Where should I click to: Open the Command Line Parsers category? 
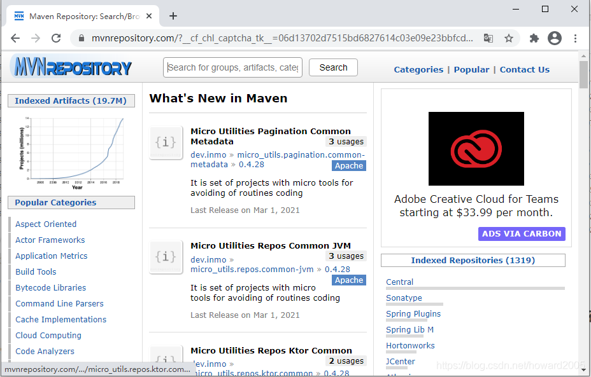60,304
